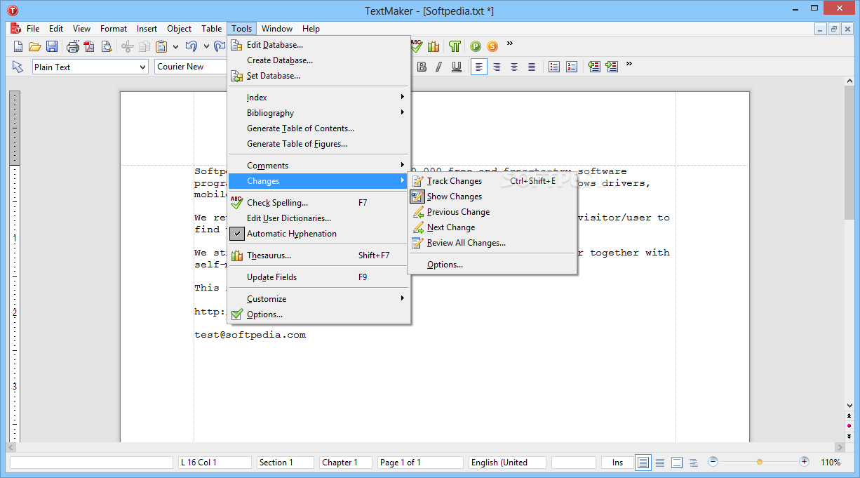
Task: Run spell check via ABC checkmark toolbar icon
Action: click(x=417, y=46)
